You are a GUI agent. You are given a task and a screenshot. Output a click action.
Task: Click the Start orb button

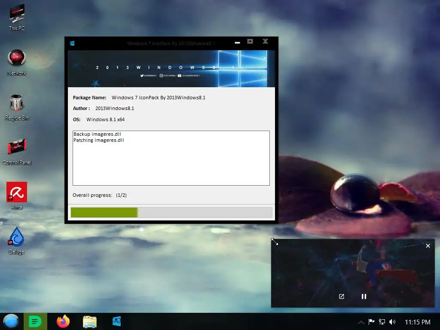(11, 321)
